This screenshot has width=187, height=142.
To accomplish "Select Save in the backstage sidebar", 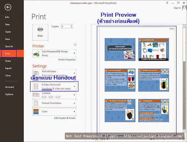I will (x=7, y=39).
